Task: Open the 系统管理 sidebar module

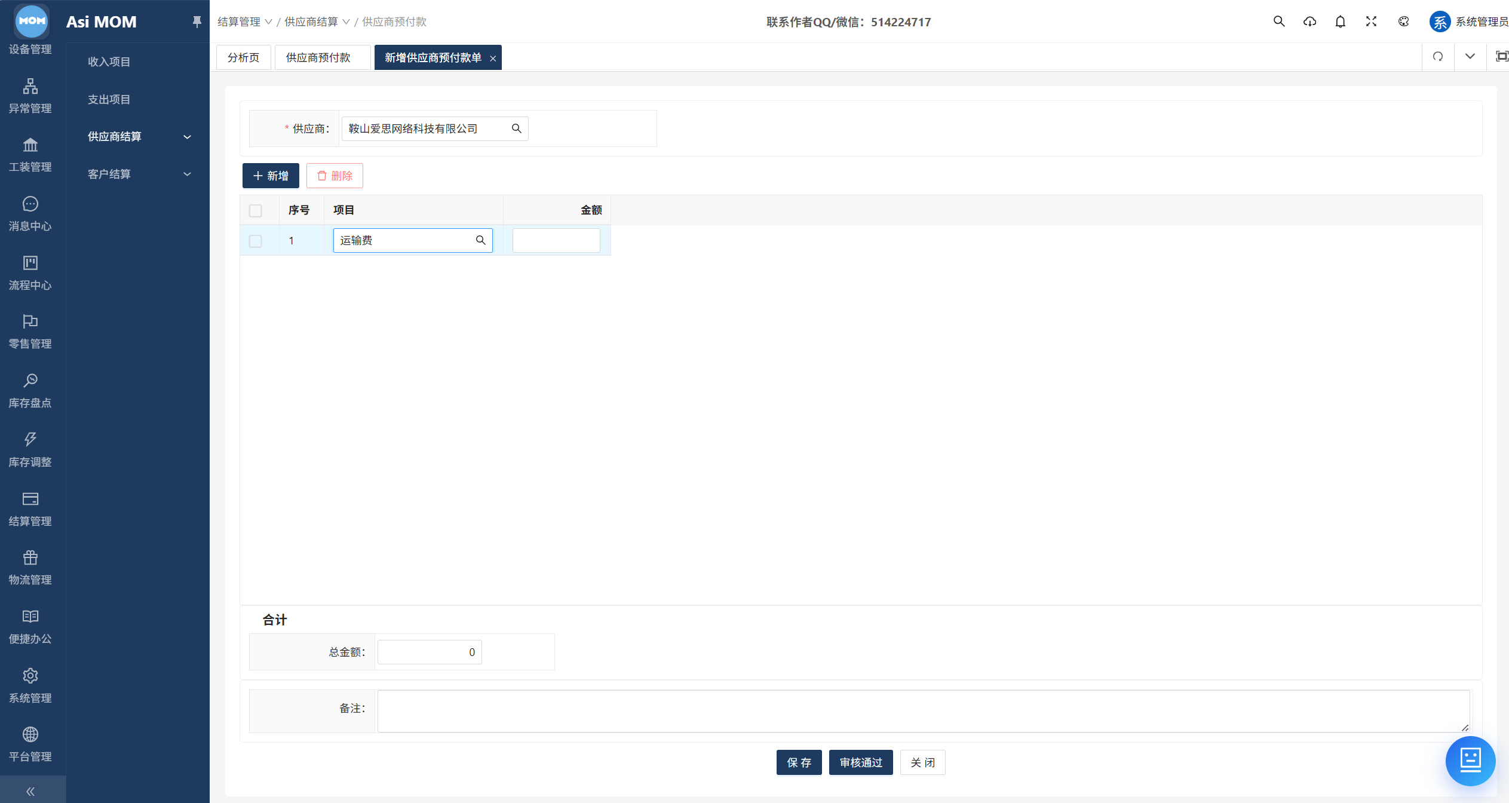Action: (30, 686)
